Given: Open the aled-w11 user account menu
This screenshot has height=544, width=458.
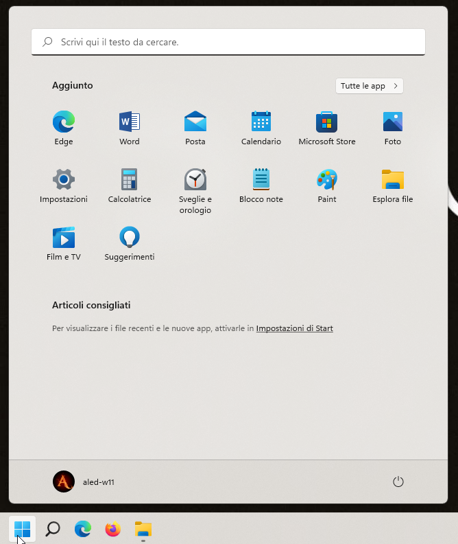Looking at the screenshot, I should (84, 481).
